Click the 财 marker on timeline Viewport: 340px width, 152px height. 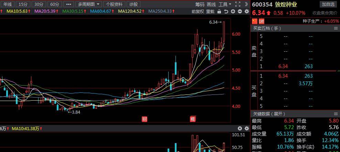[145, 119]
